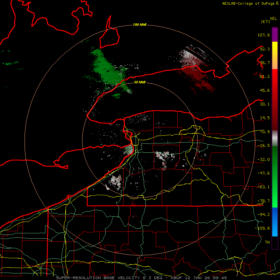Pick the red segment of the color bar
280x280 pixels.
click(275, 100)
